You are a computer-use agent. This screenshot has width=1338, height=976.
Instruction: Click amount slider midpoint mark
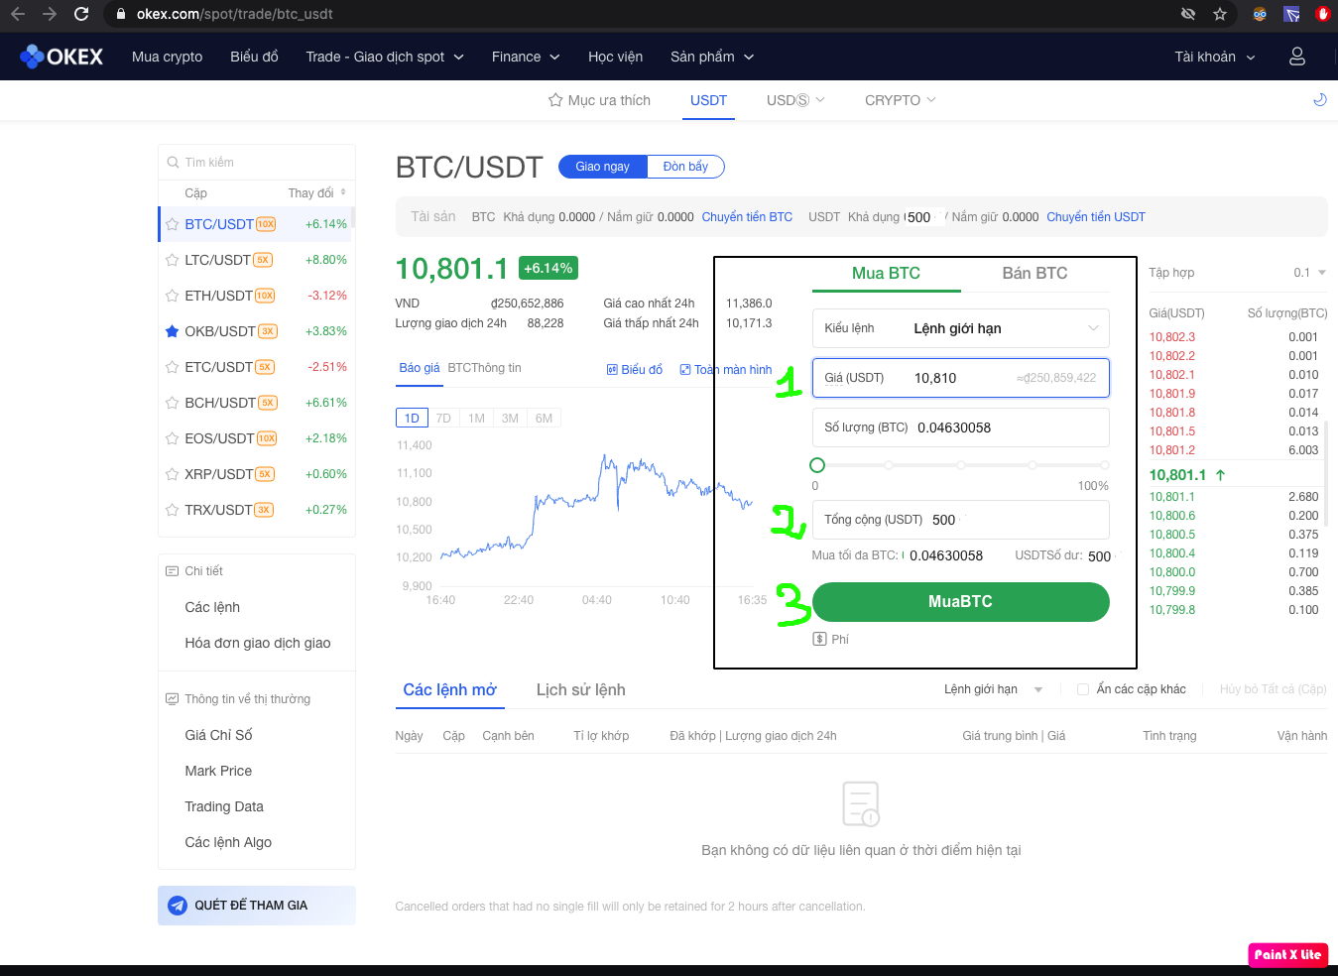(960, 465)
